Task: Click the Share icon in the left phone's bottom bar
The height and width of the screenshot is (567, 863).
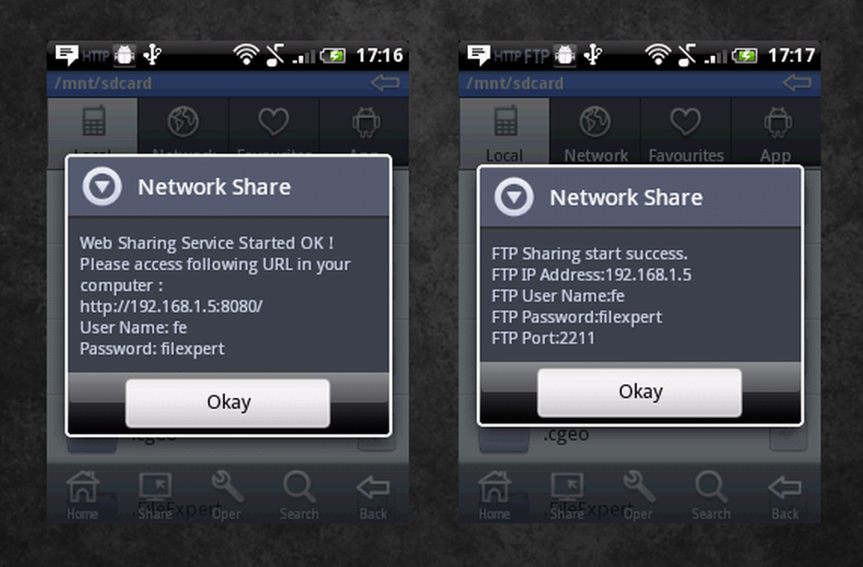Action: point(154,495)
